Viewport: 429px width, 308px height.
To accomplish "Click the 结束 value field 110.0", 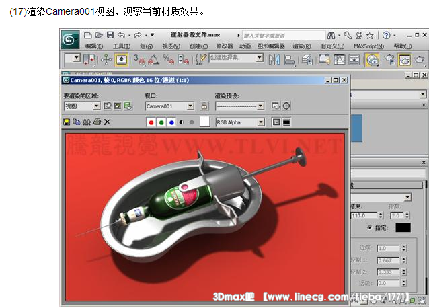I will tap(364, 216).
